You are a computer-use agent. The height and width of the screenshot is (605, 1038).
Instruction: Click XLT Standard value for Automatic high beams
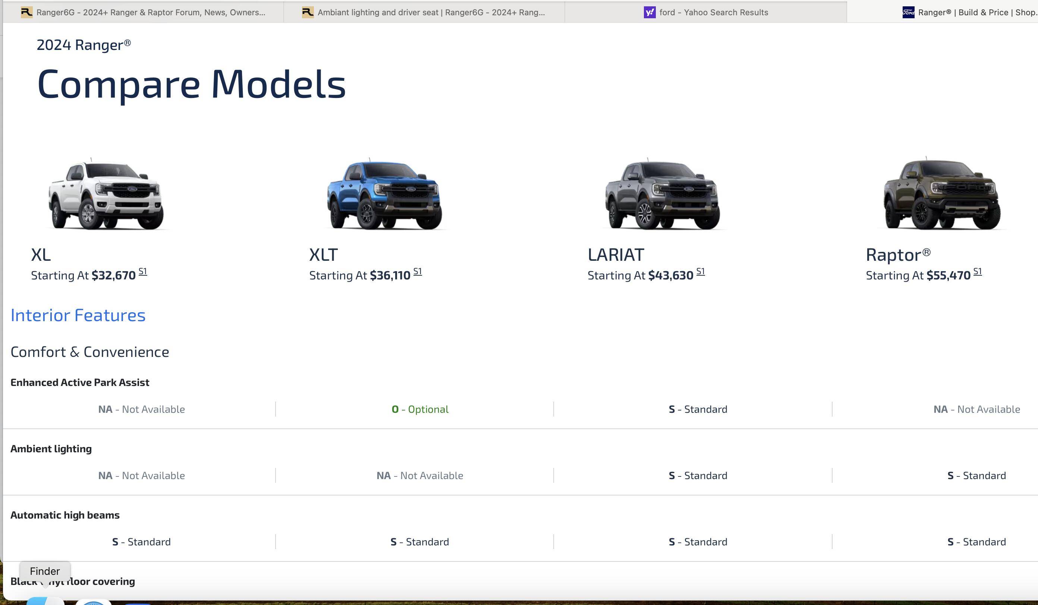420,542
